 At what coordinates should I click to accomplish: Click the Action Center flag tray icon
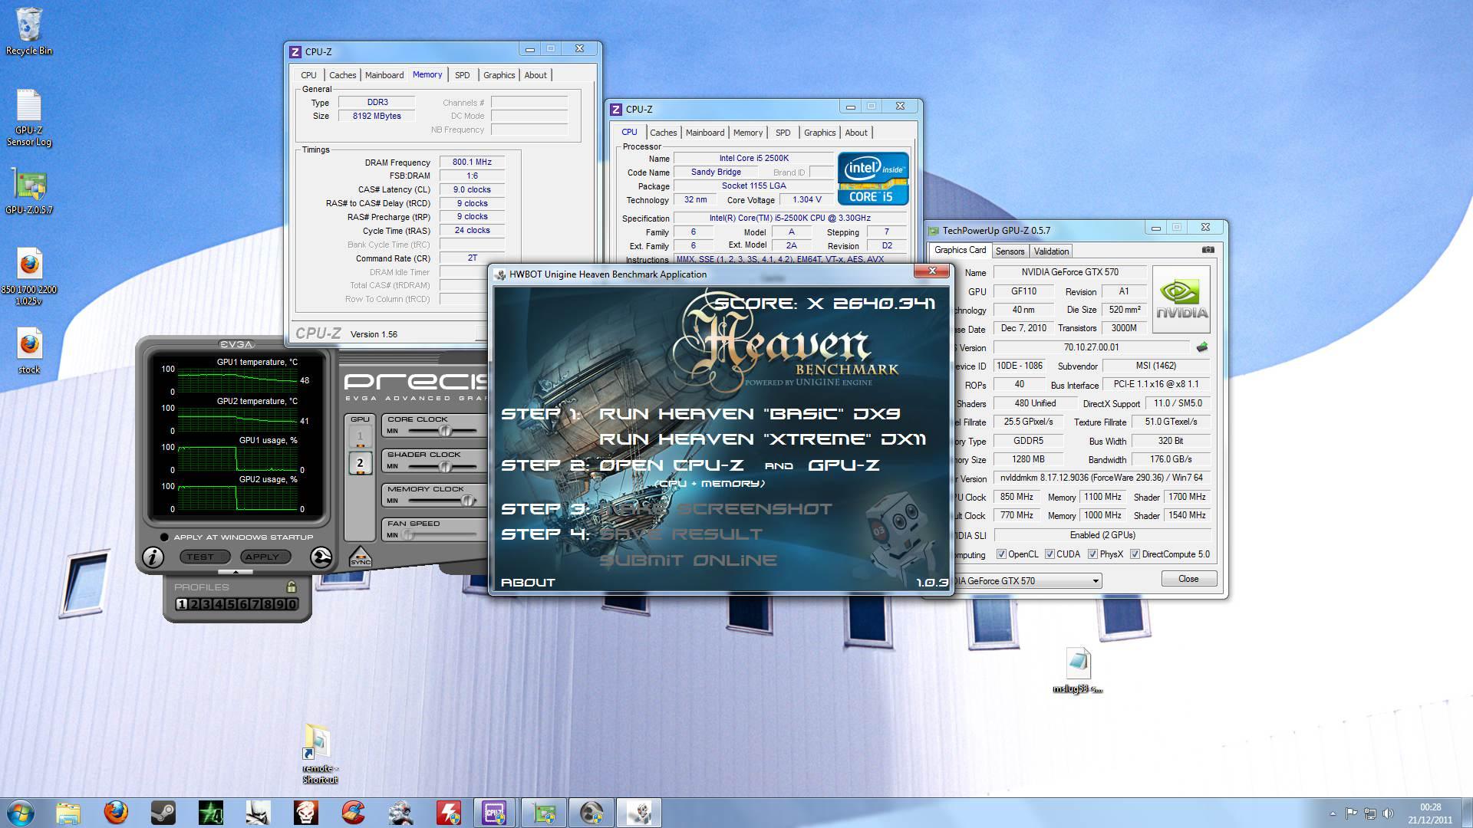1352,813
